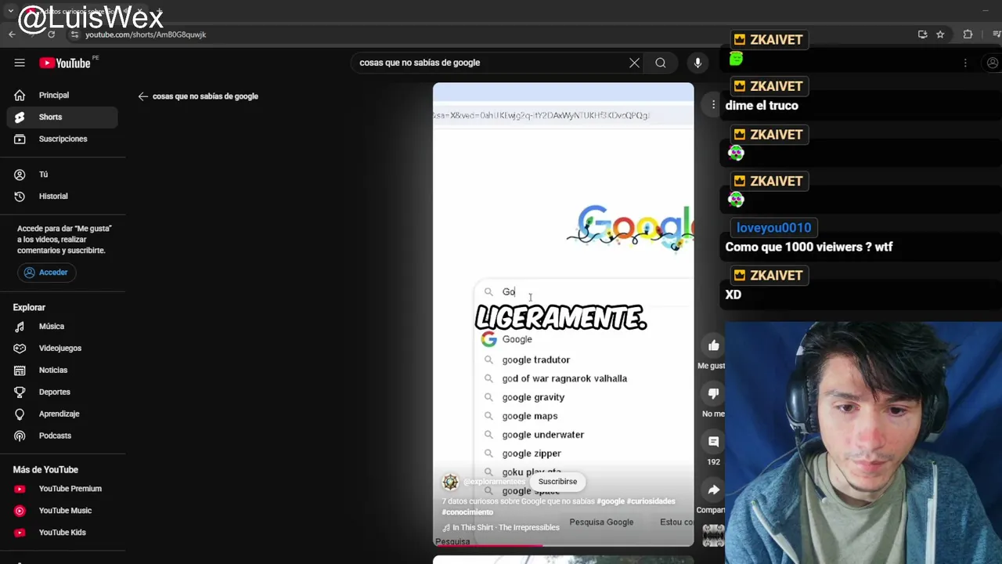Viewport: 1002px width, 564px height.
Task: Clear the search query with the X
Action: pos(634,63)
